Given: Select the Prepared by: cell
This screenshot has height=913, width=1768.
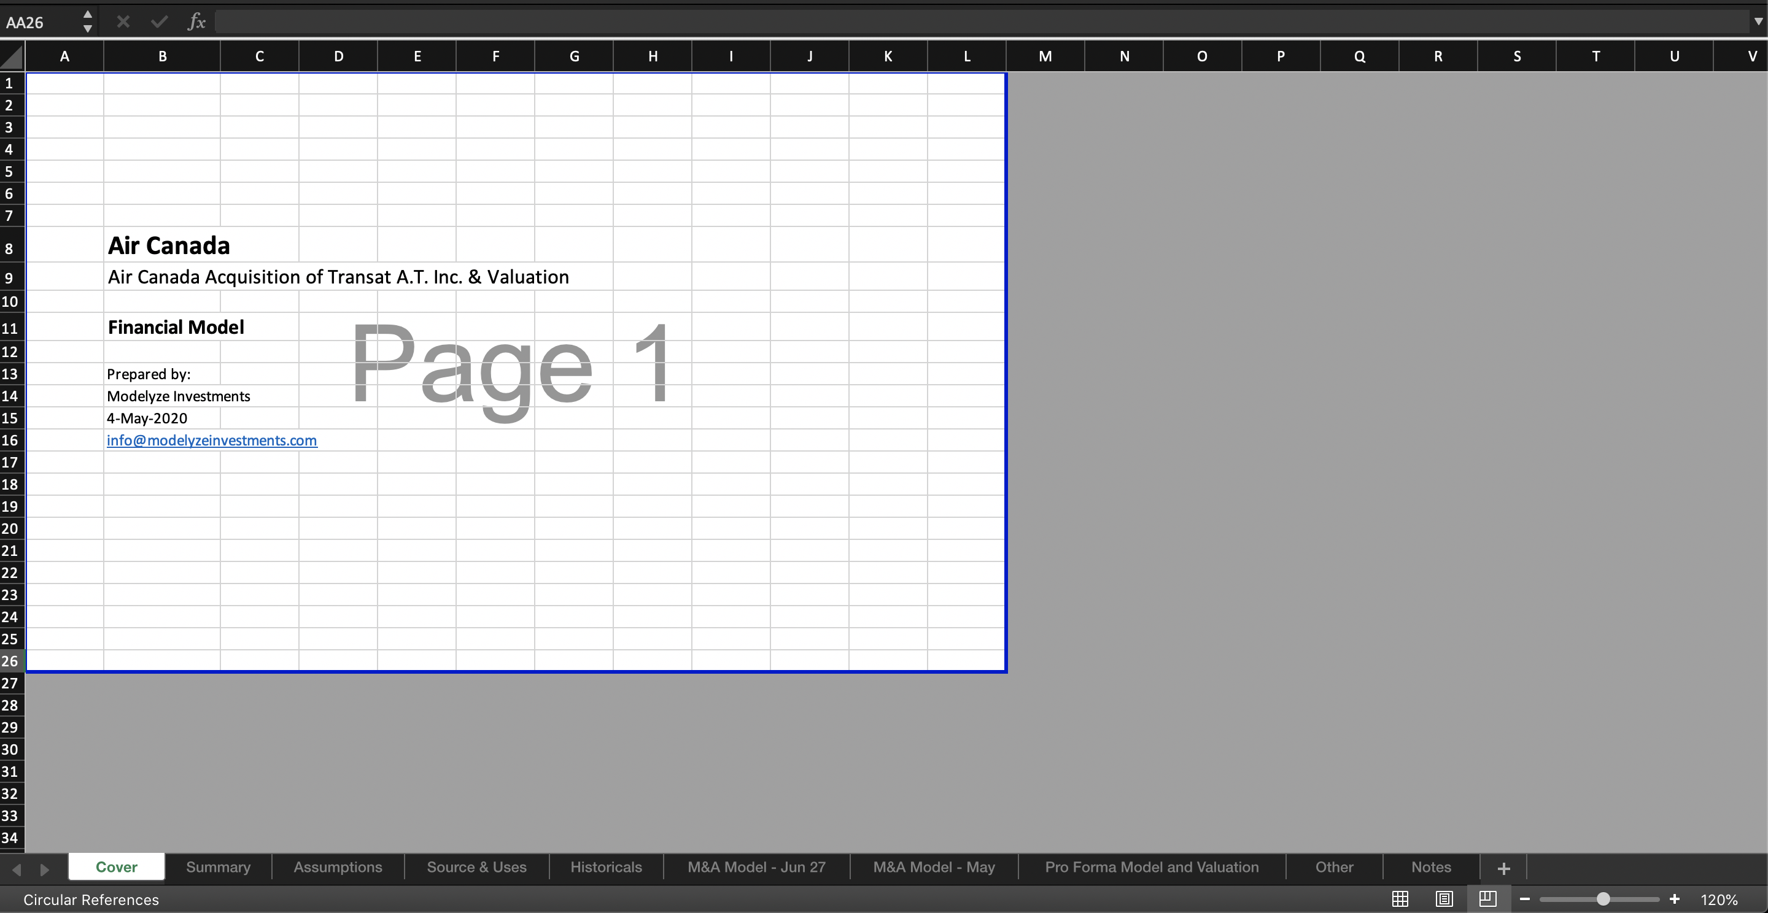Looking at the screenshot, I should coord(162,374).
